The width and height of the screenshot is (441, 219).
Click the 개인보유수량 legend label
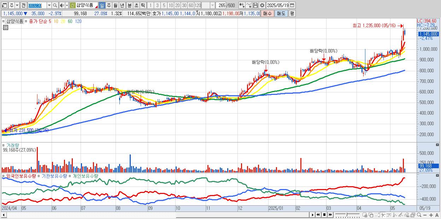86,176
